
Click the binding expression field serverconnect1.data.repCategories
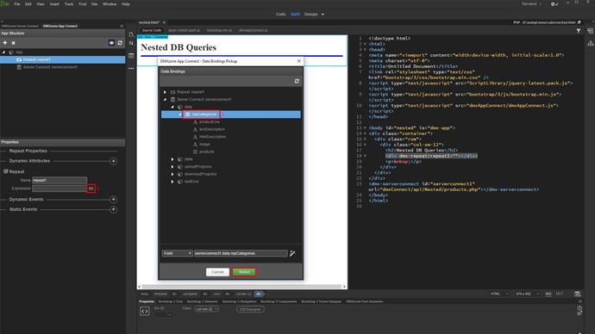click(x=241, y=253)
